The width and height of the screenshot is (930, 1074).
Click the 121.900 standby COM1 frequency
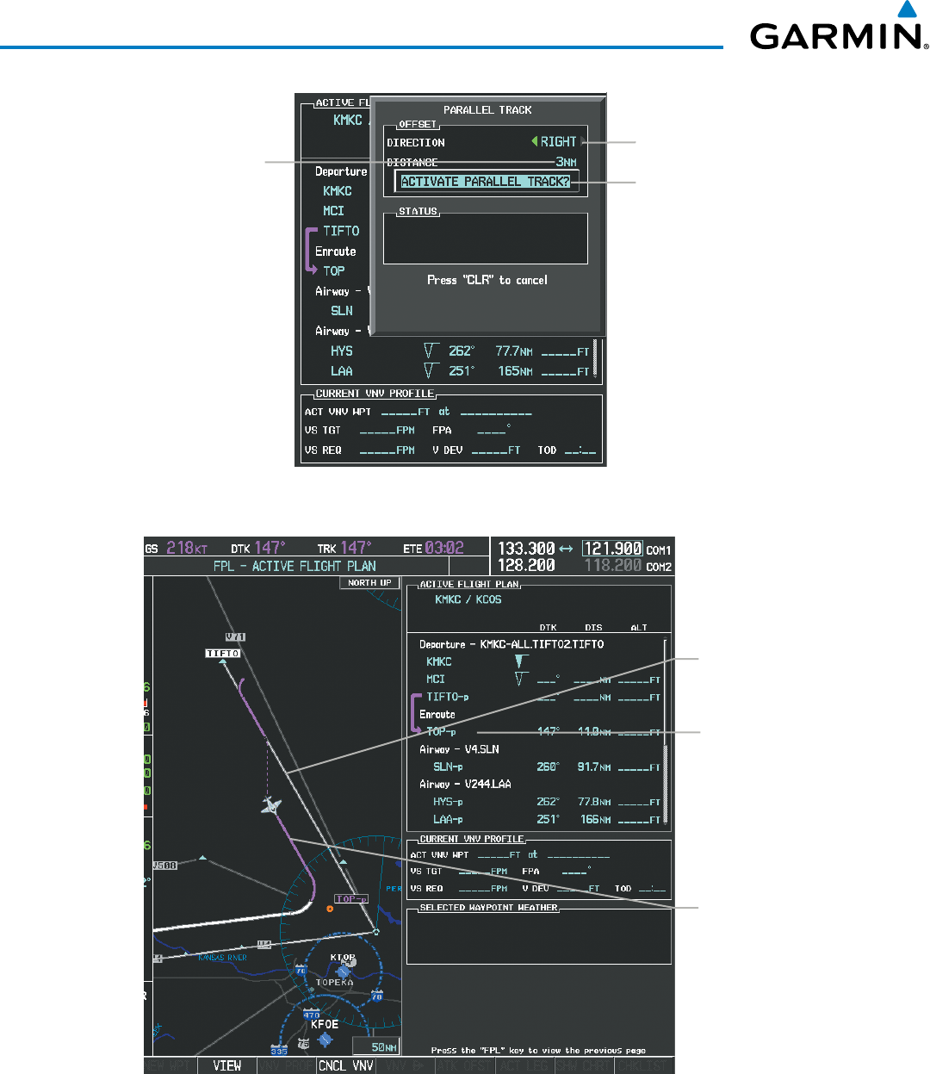(613, 549)
